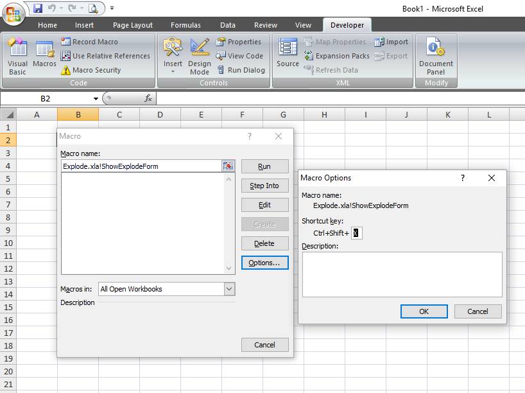Viewport: 525px width, 393px height.
Task: Click Refresh Data
Action: click(331, 70)
